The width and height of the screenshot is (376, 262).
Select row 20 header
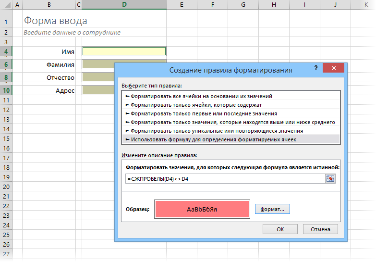6,187
